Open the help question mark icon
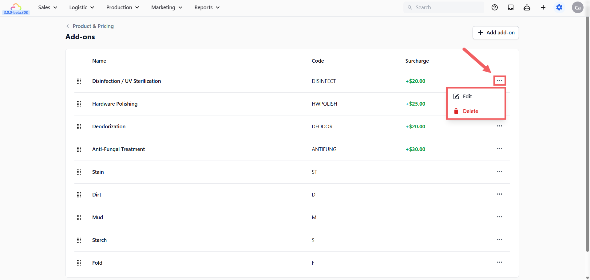The height and width of the screenshot is (280, 590). (494, 7)
